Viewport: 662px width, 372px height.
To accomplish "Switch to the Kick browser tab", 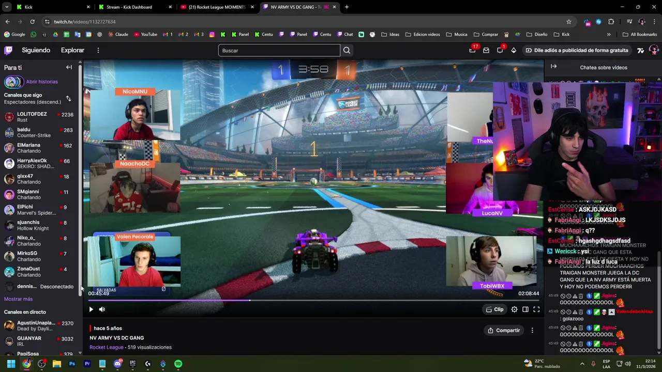I will click(x=52, y=7).
